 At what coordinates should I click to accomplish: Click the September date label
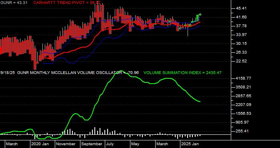point(92,144)
